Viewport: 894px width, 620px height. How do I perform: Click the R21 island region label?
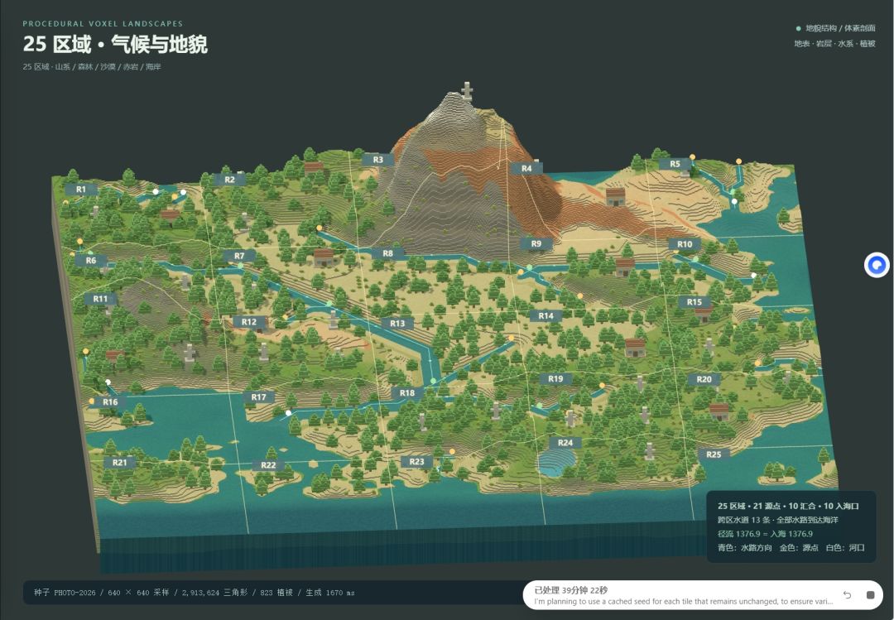(120, 463)
